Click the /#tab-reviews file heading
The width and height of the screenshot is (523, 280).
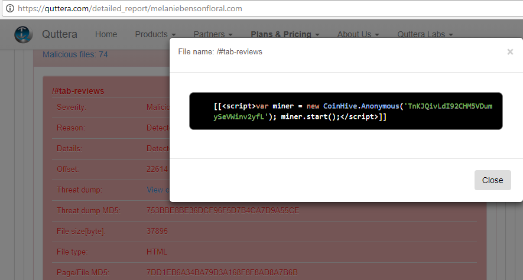pyautogui.click(x=78, y=91)
